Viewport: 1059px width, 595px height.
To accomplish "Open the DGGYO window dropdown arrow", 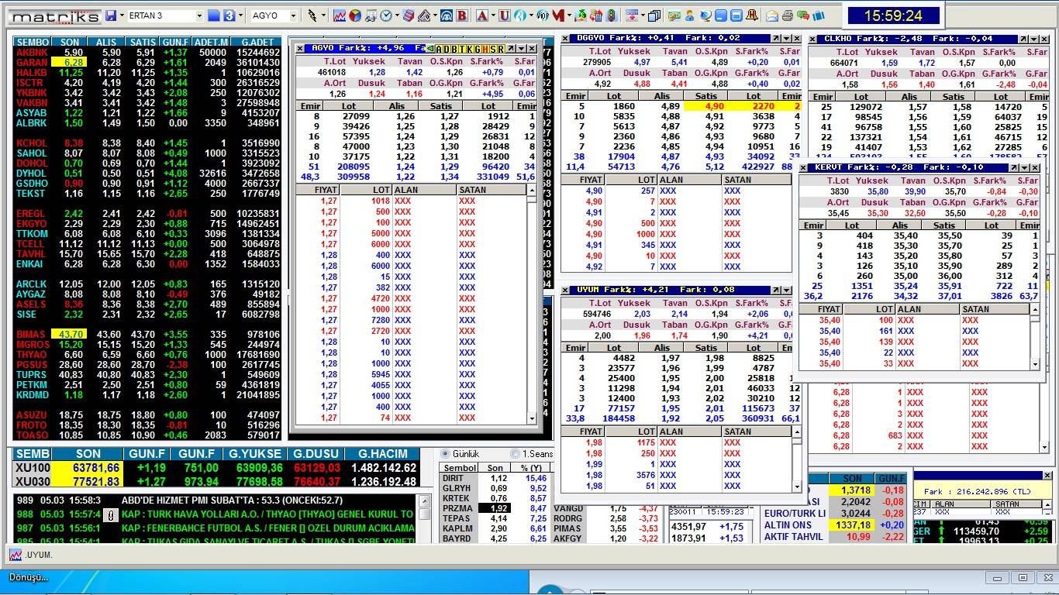I will click(788, 38).
